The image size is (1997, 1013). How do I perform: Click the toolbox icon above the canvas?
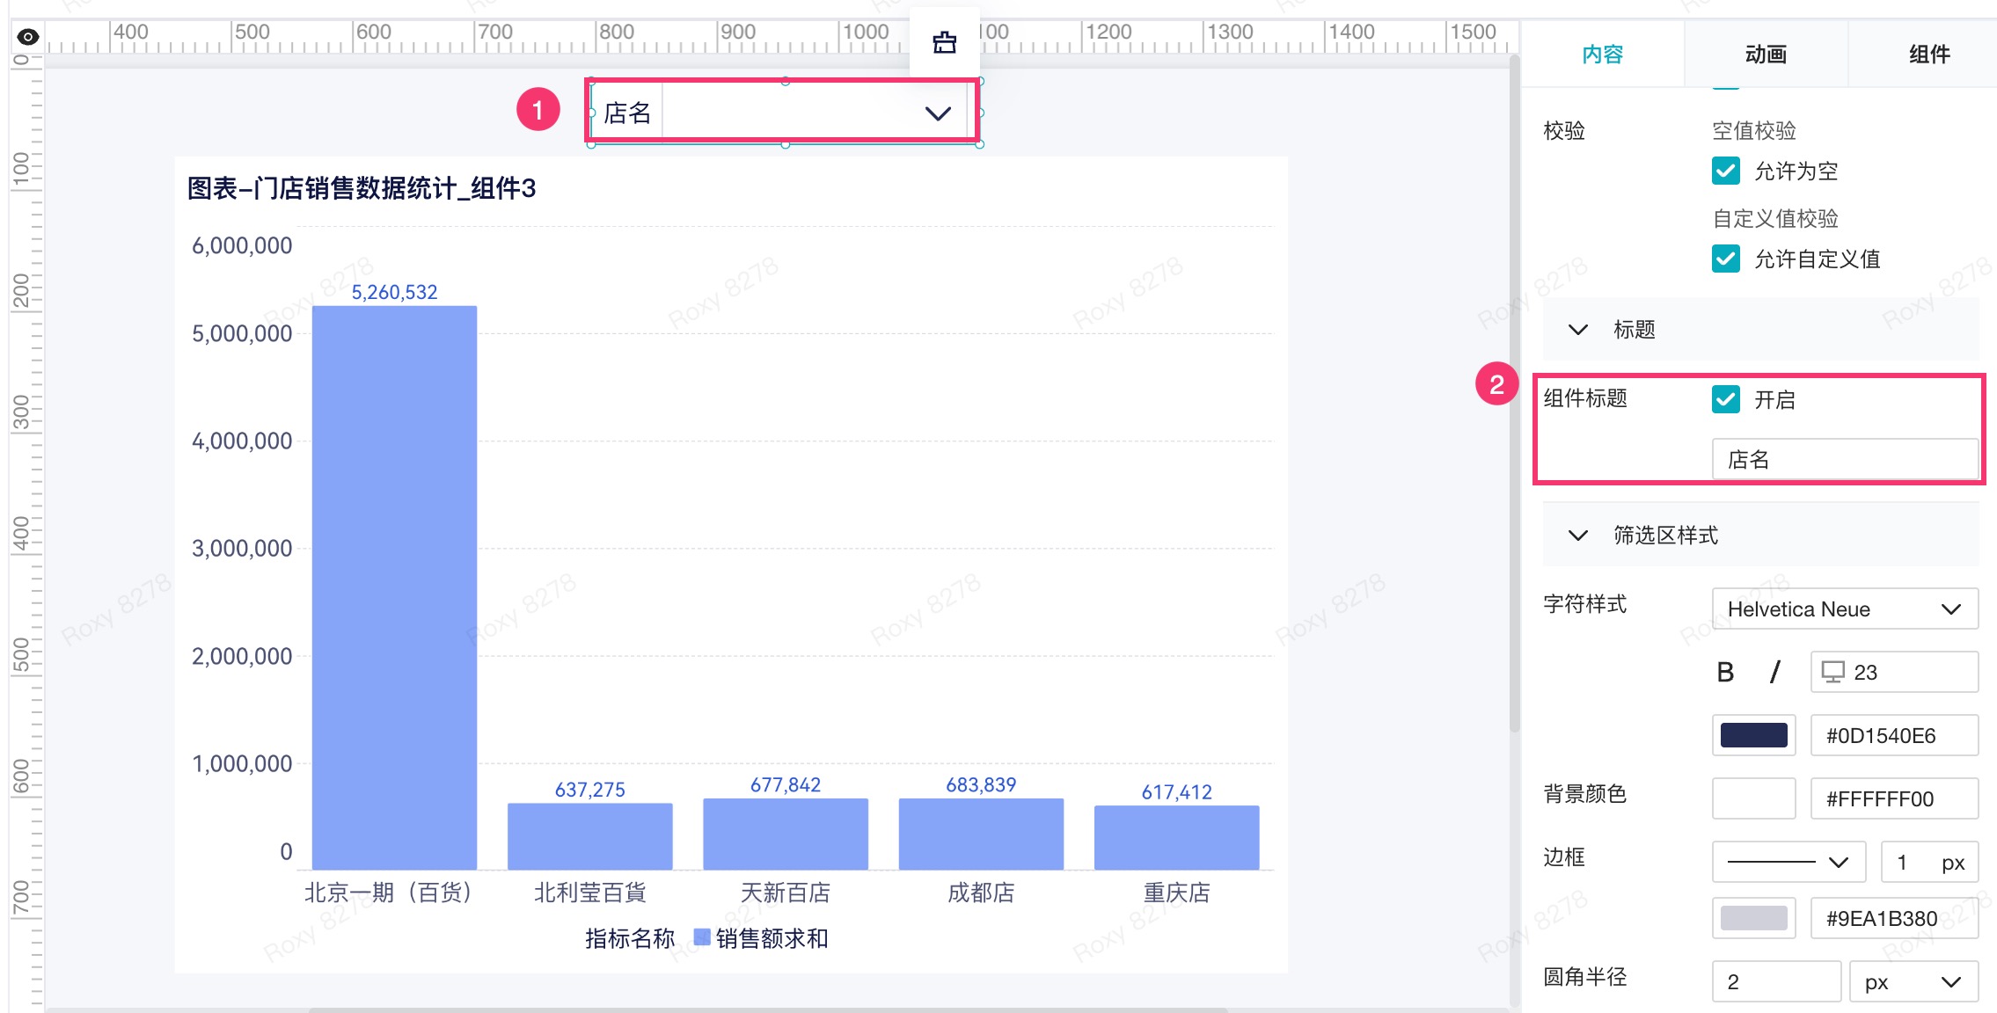pyautogui.click(x=944, y=41)
